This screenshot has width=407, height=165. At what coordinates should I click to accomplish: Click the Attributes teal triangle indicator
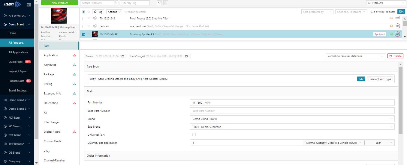(74, 65)
